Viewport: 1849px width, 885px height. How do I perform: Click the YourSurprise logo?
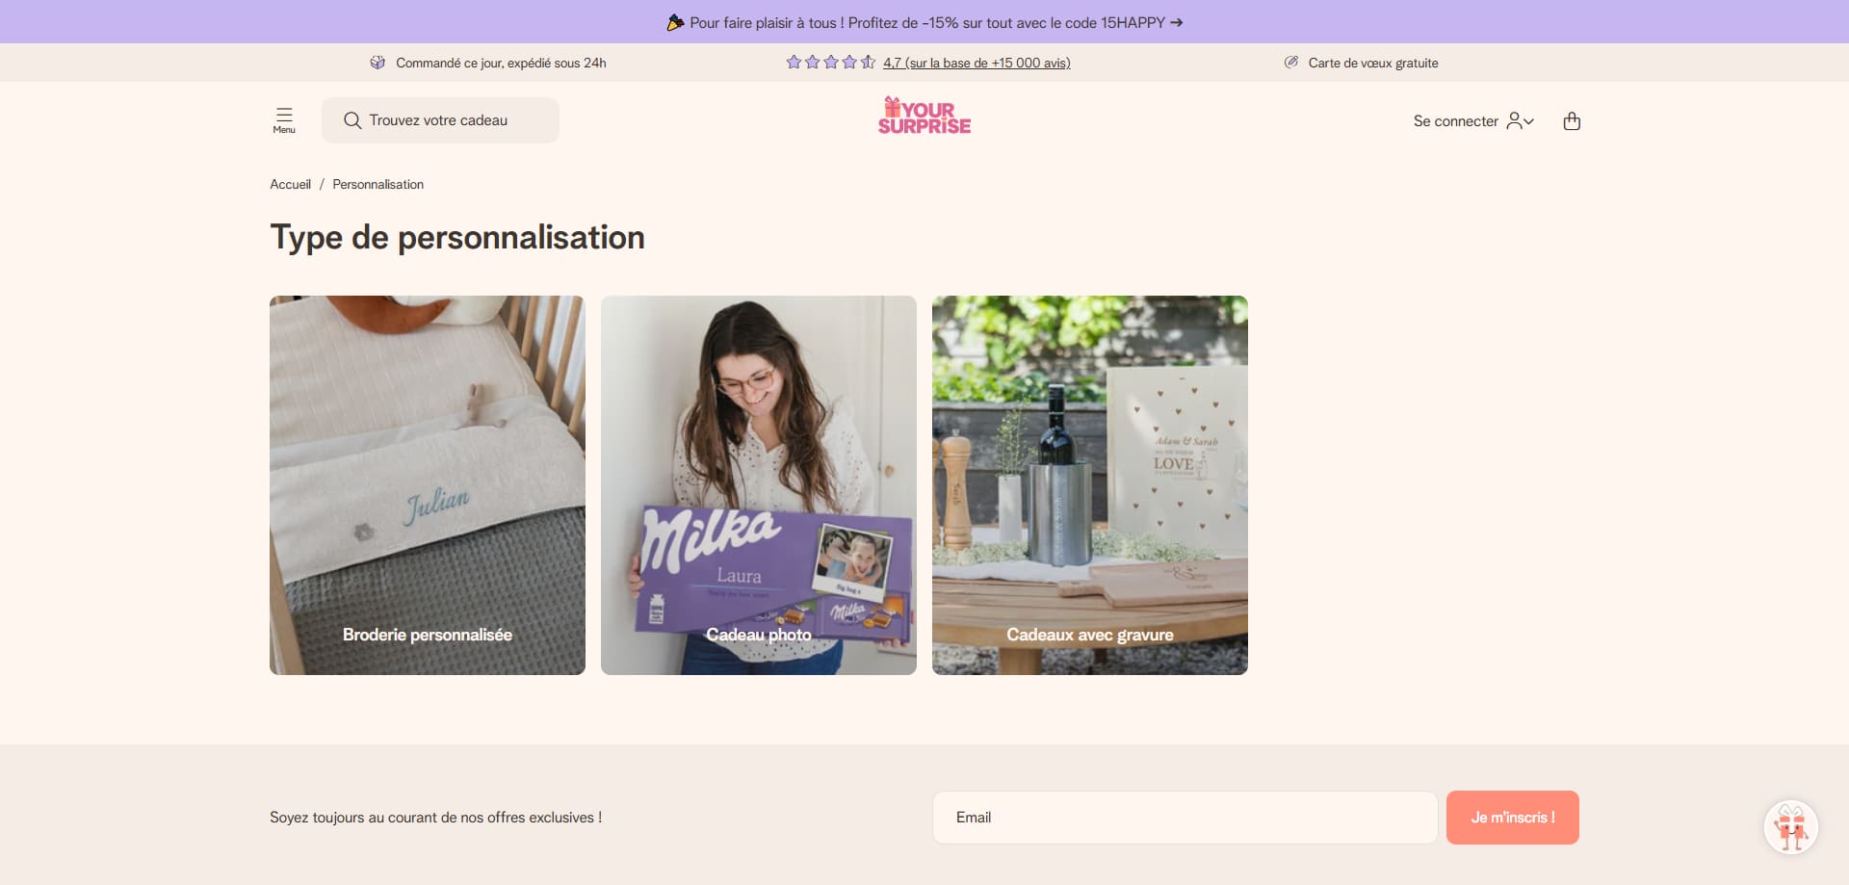[x=924, y=116]
